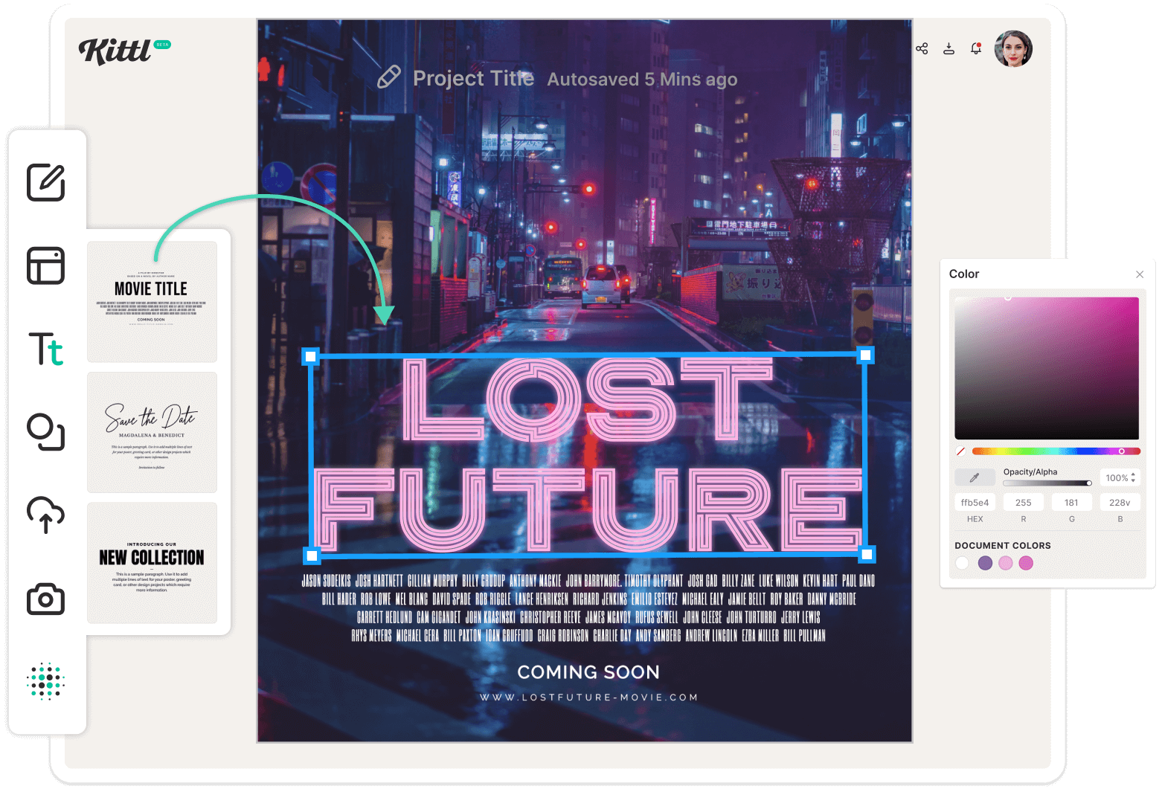The width and height of the screenshot is (1162, 789).
Task: Click the DOCUMENT COLORS heading
Action: [1003, 545]
